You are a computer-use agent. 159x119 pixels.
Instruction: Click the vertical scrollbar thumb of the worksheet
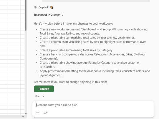pos(26,15)
